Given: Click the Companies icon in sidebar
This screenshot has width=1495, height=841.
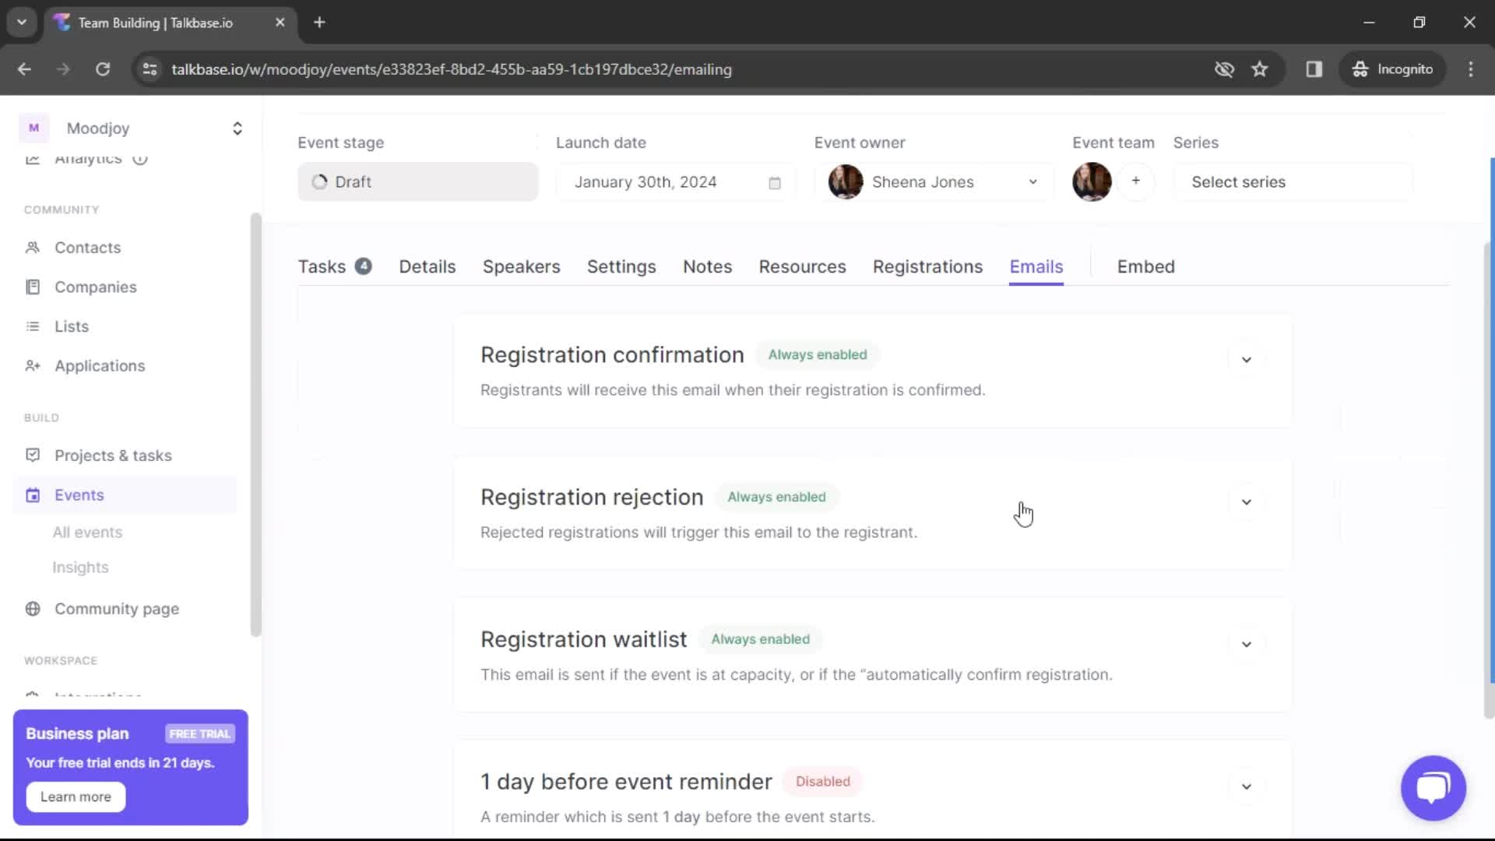Looking at the screenshot, I should [x=32, y=287].
